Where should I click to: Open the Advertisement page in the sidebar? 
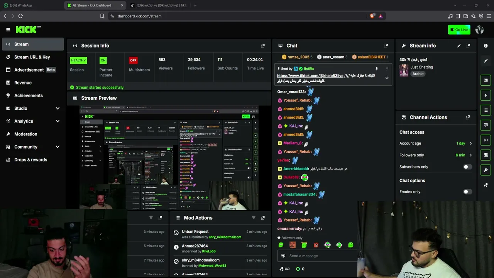pos(33,70)
